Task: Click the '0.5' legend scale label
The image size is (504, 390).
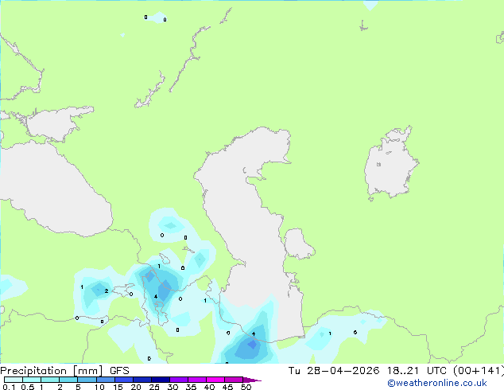Action: tap(28, 387)
